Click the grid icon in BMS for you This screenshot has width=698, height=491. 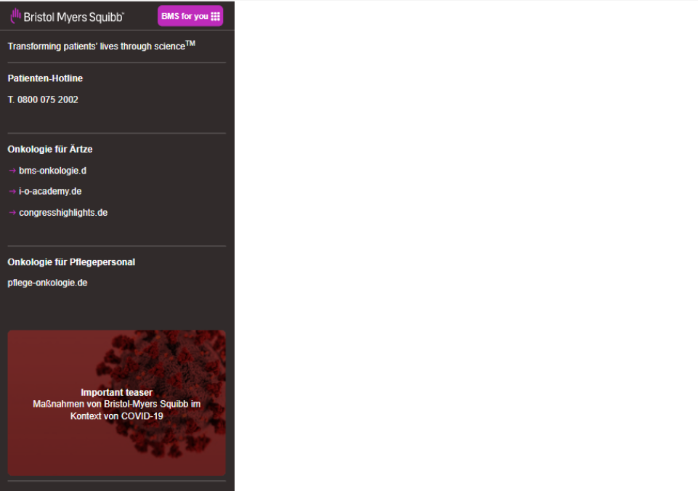216,16
